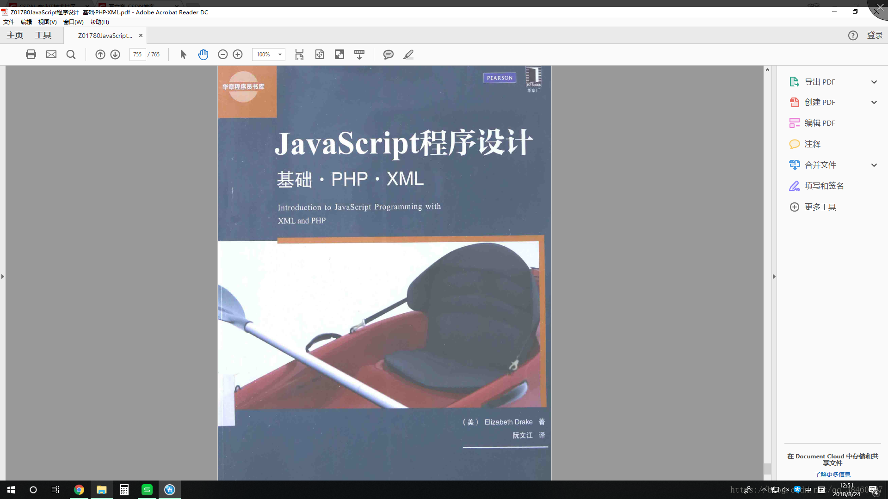The image size is (888, 499).
Task: Select the arrow selection tool
Action: point(183,55)
